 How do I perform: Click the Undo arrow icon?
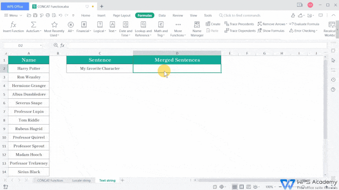coord(60,15)
